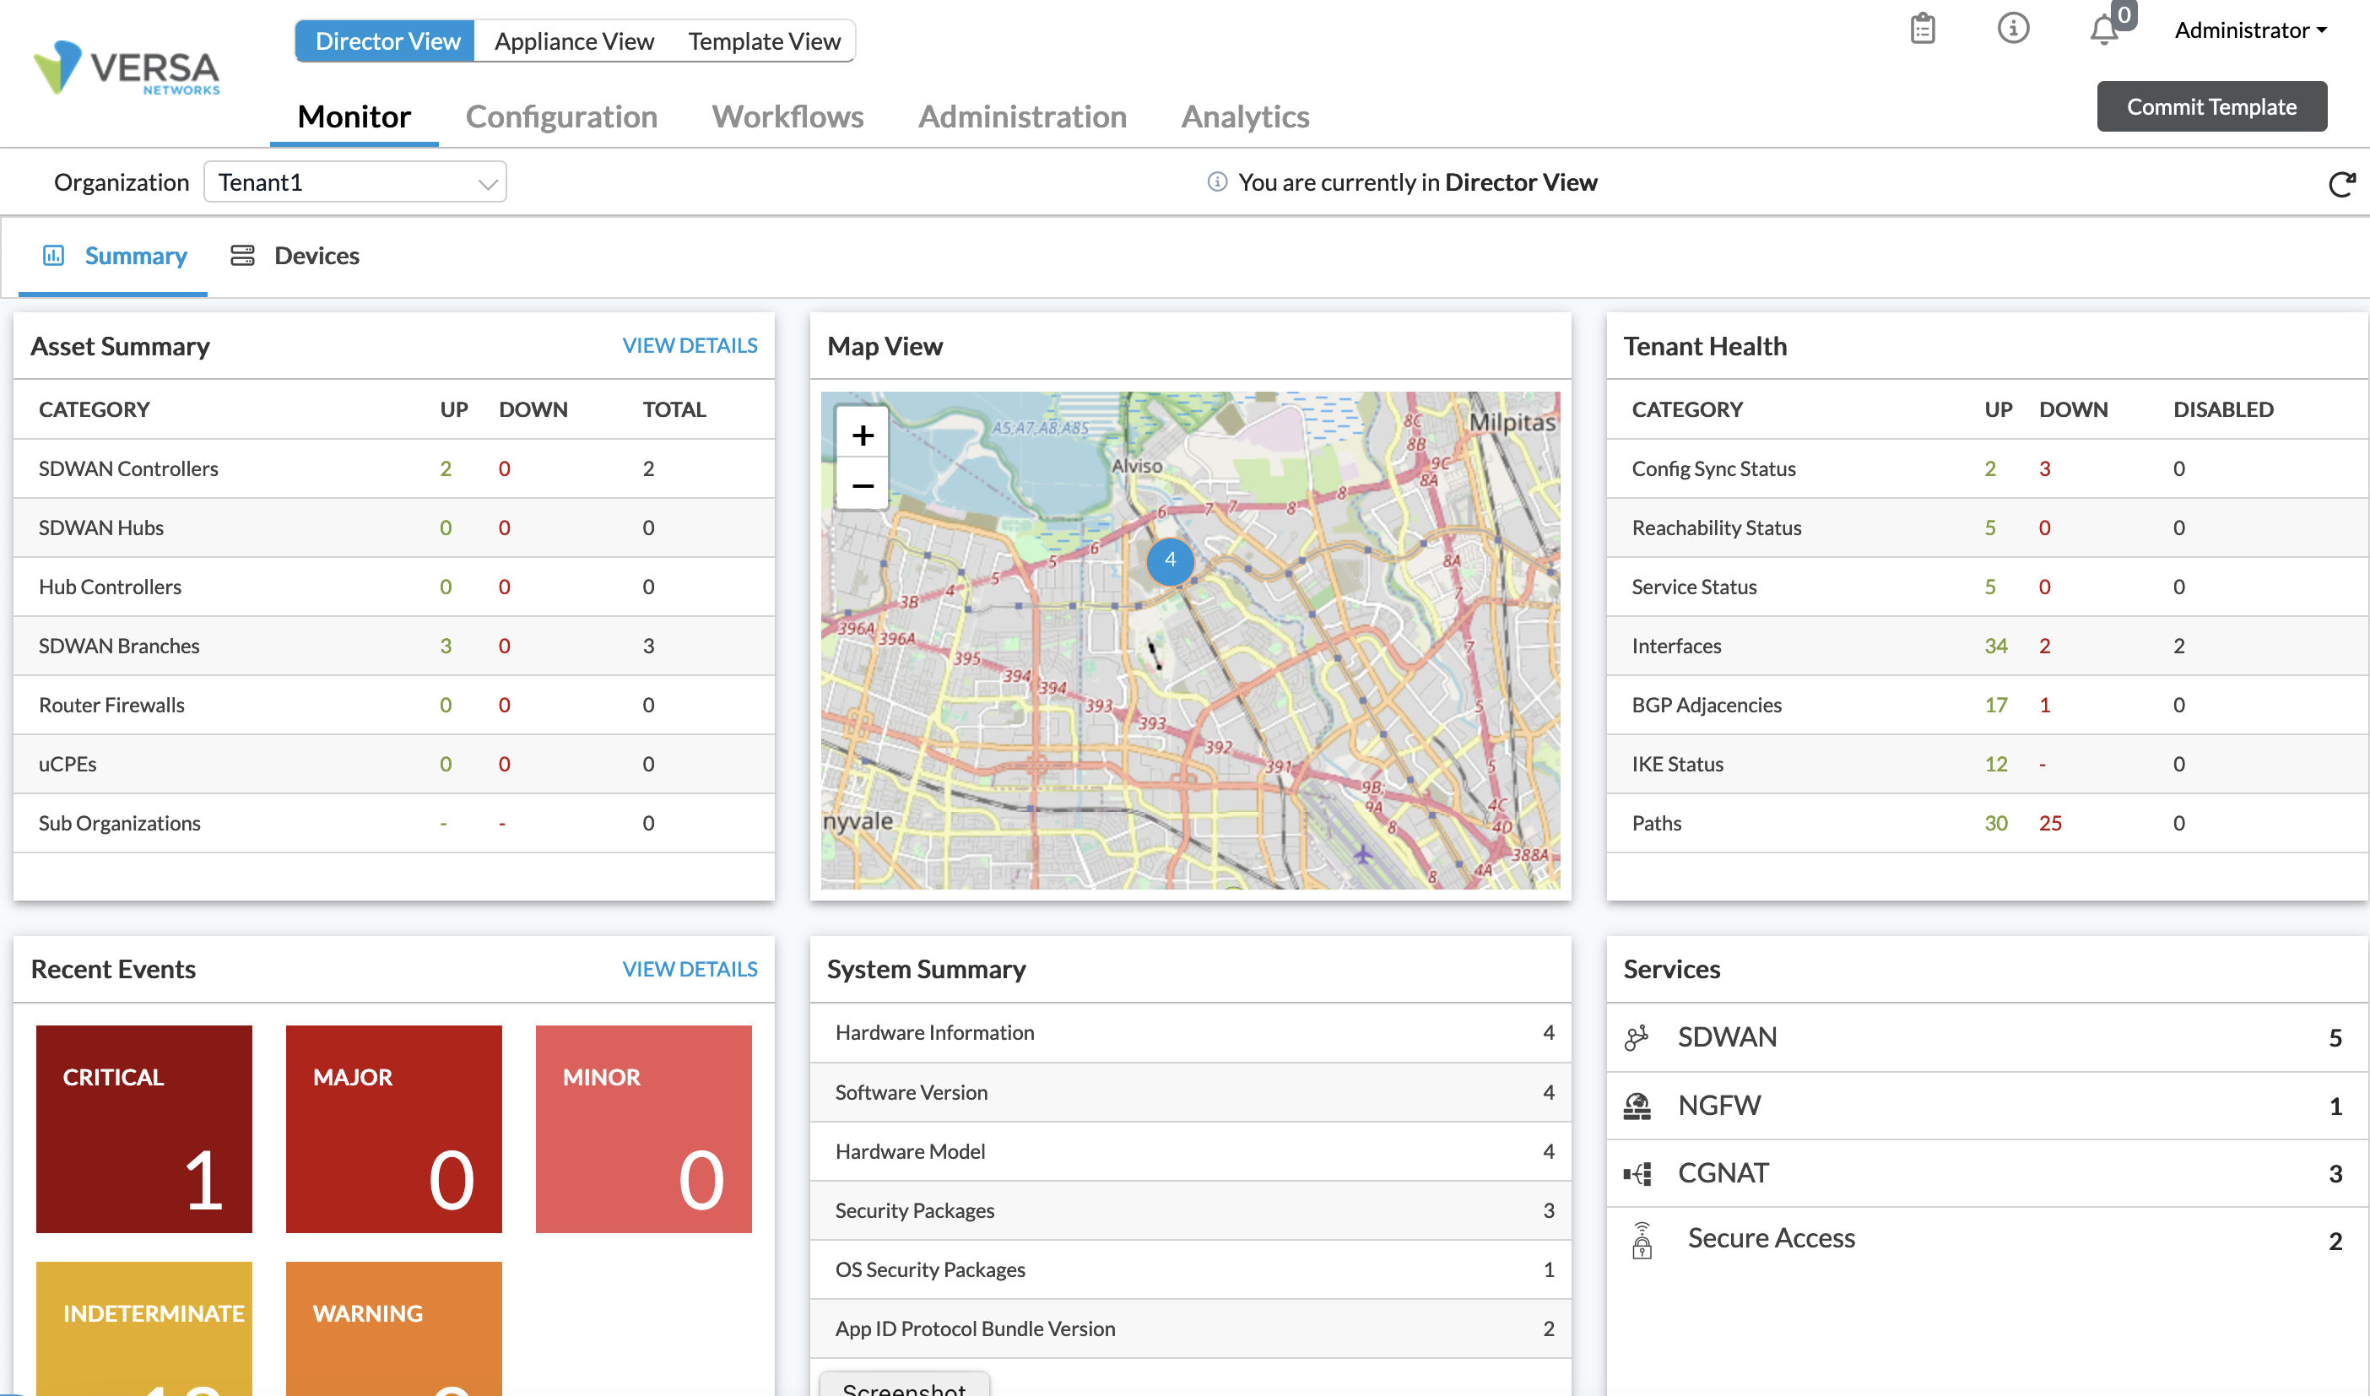
Task: Open the notifications bell icon
Action: point(2104,31)
